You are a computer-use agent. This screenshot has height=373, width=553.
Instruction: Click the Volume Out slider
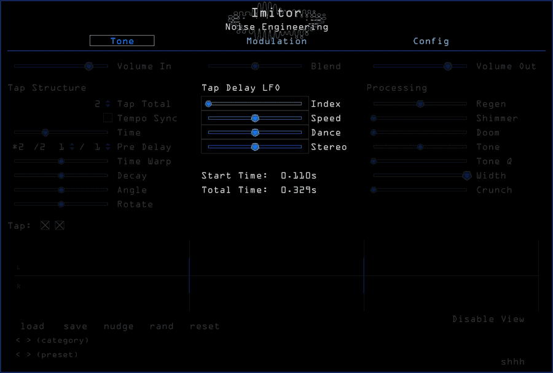pyautogui.click(x=420, y=66)
